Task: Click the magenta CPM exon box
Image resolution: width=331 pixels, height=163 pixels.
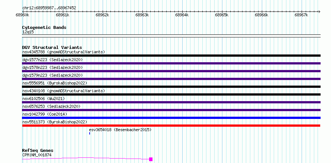Action: pyautogui.click(x=151, y=159)
